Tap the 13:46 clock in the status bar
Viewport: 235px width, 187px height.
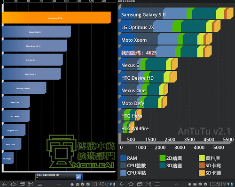[x=98, y=184]
